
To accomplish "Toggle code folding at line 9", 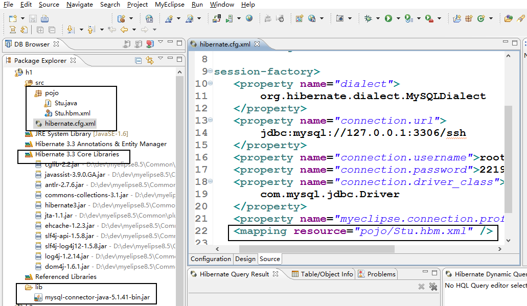I will 210,71.
